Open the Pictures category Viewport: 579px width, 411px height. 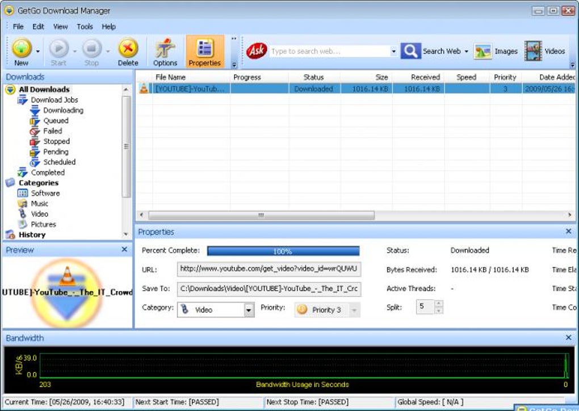tap(43, 224)
